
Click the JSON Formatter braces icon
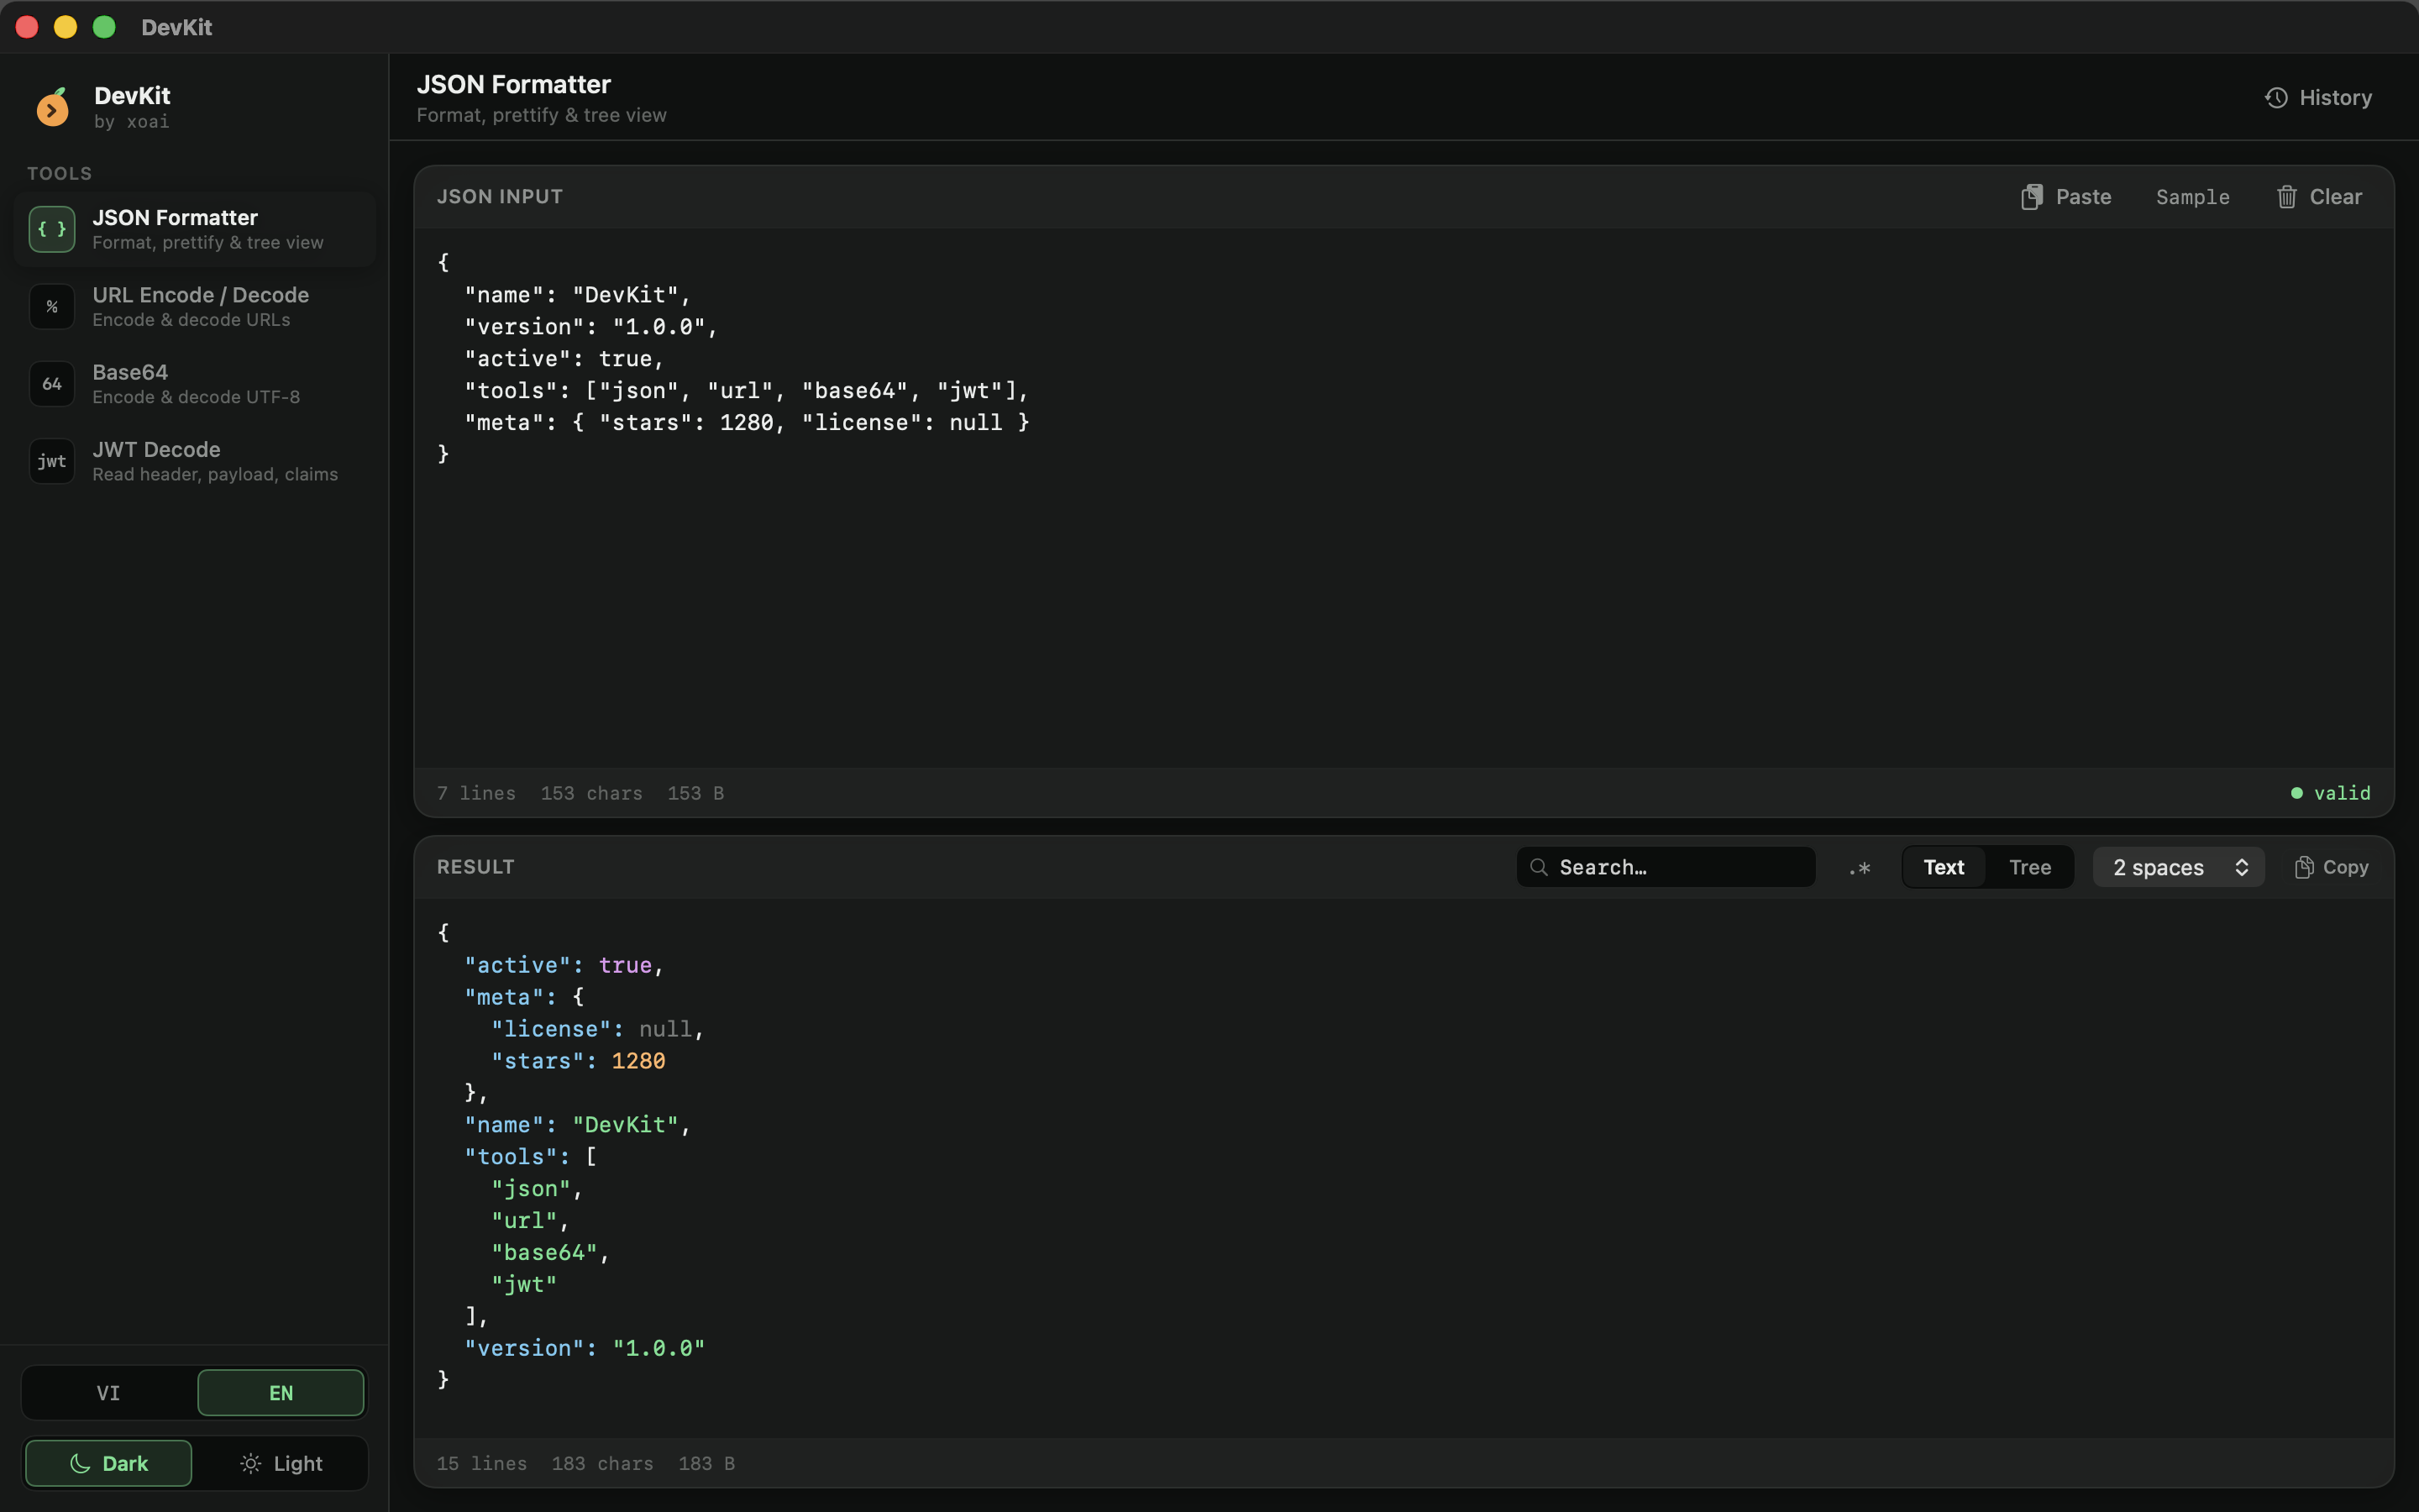(52, 229)
